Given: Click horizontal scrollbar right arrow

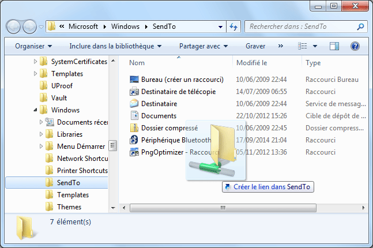Looking at the screenshot, I should pos(363,208).
